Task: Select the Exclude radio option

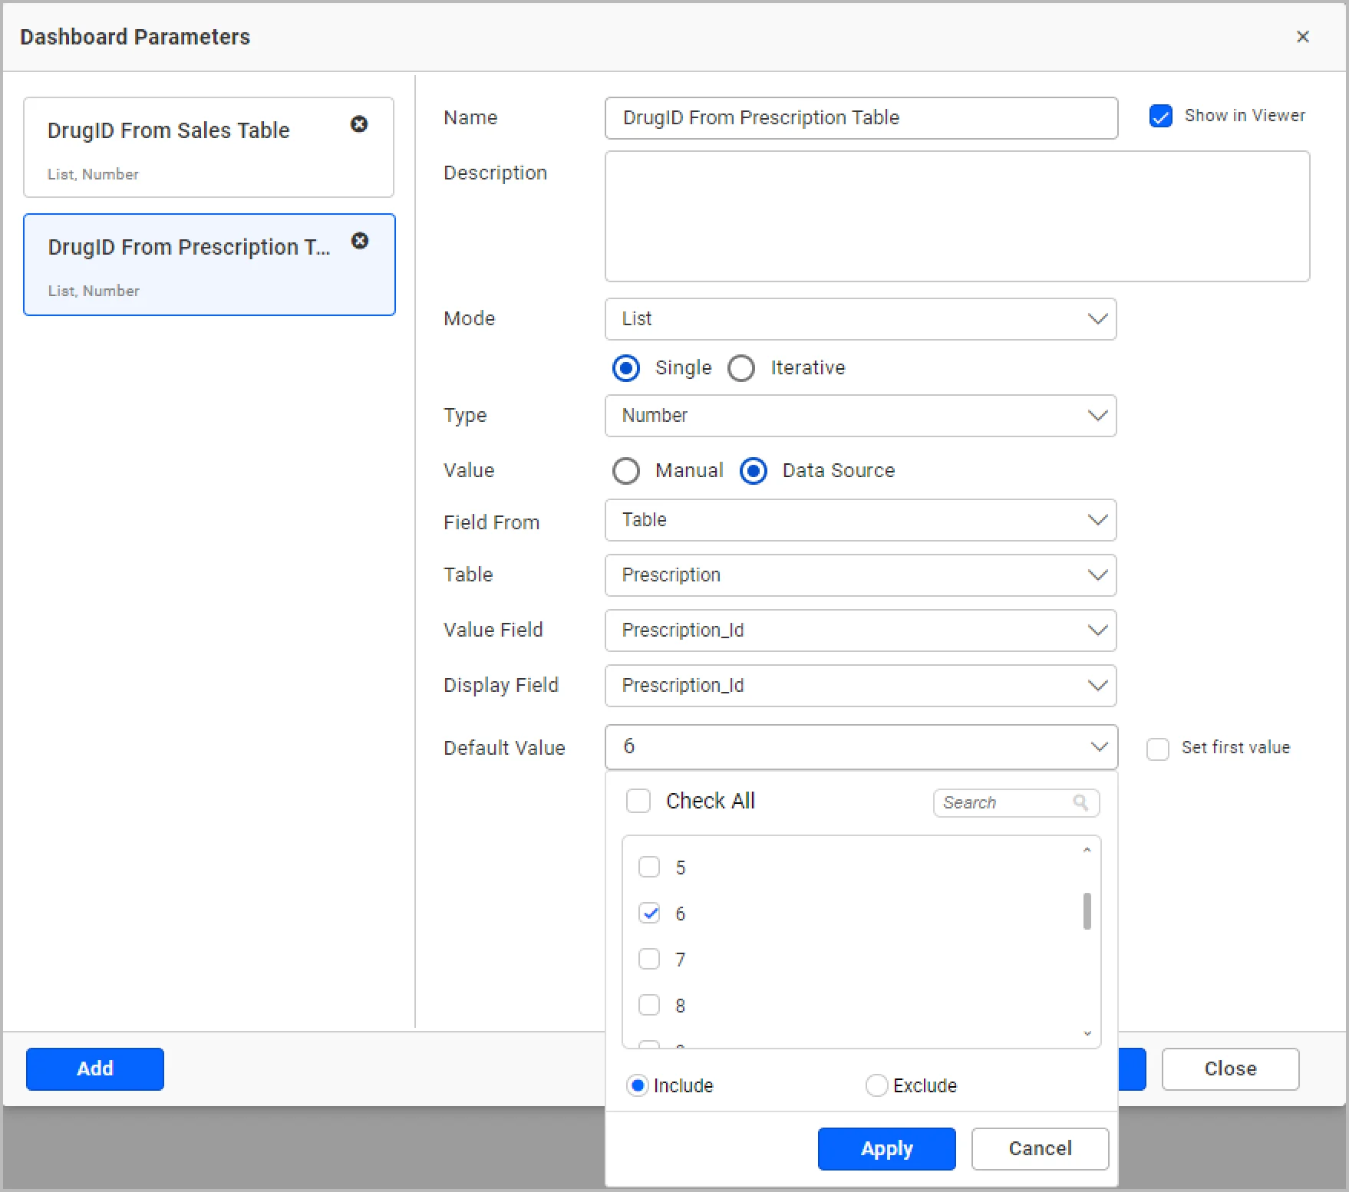Action: coord(876,1085)
